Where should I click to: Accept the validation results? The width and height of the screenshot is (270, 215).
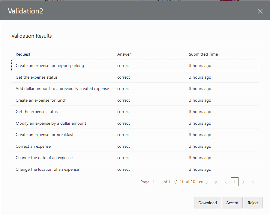pos(232,203)
